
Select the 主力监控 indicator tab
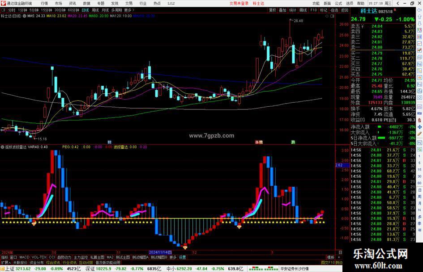[81, 257]
